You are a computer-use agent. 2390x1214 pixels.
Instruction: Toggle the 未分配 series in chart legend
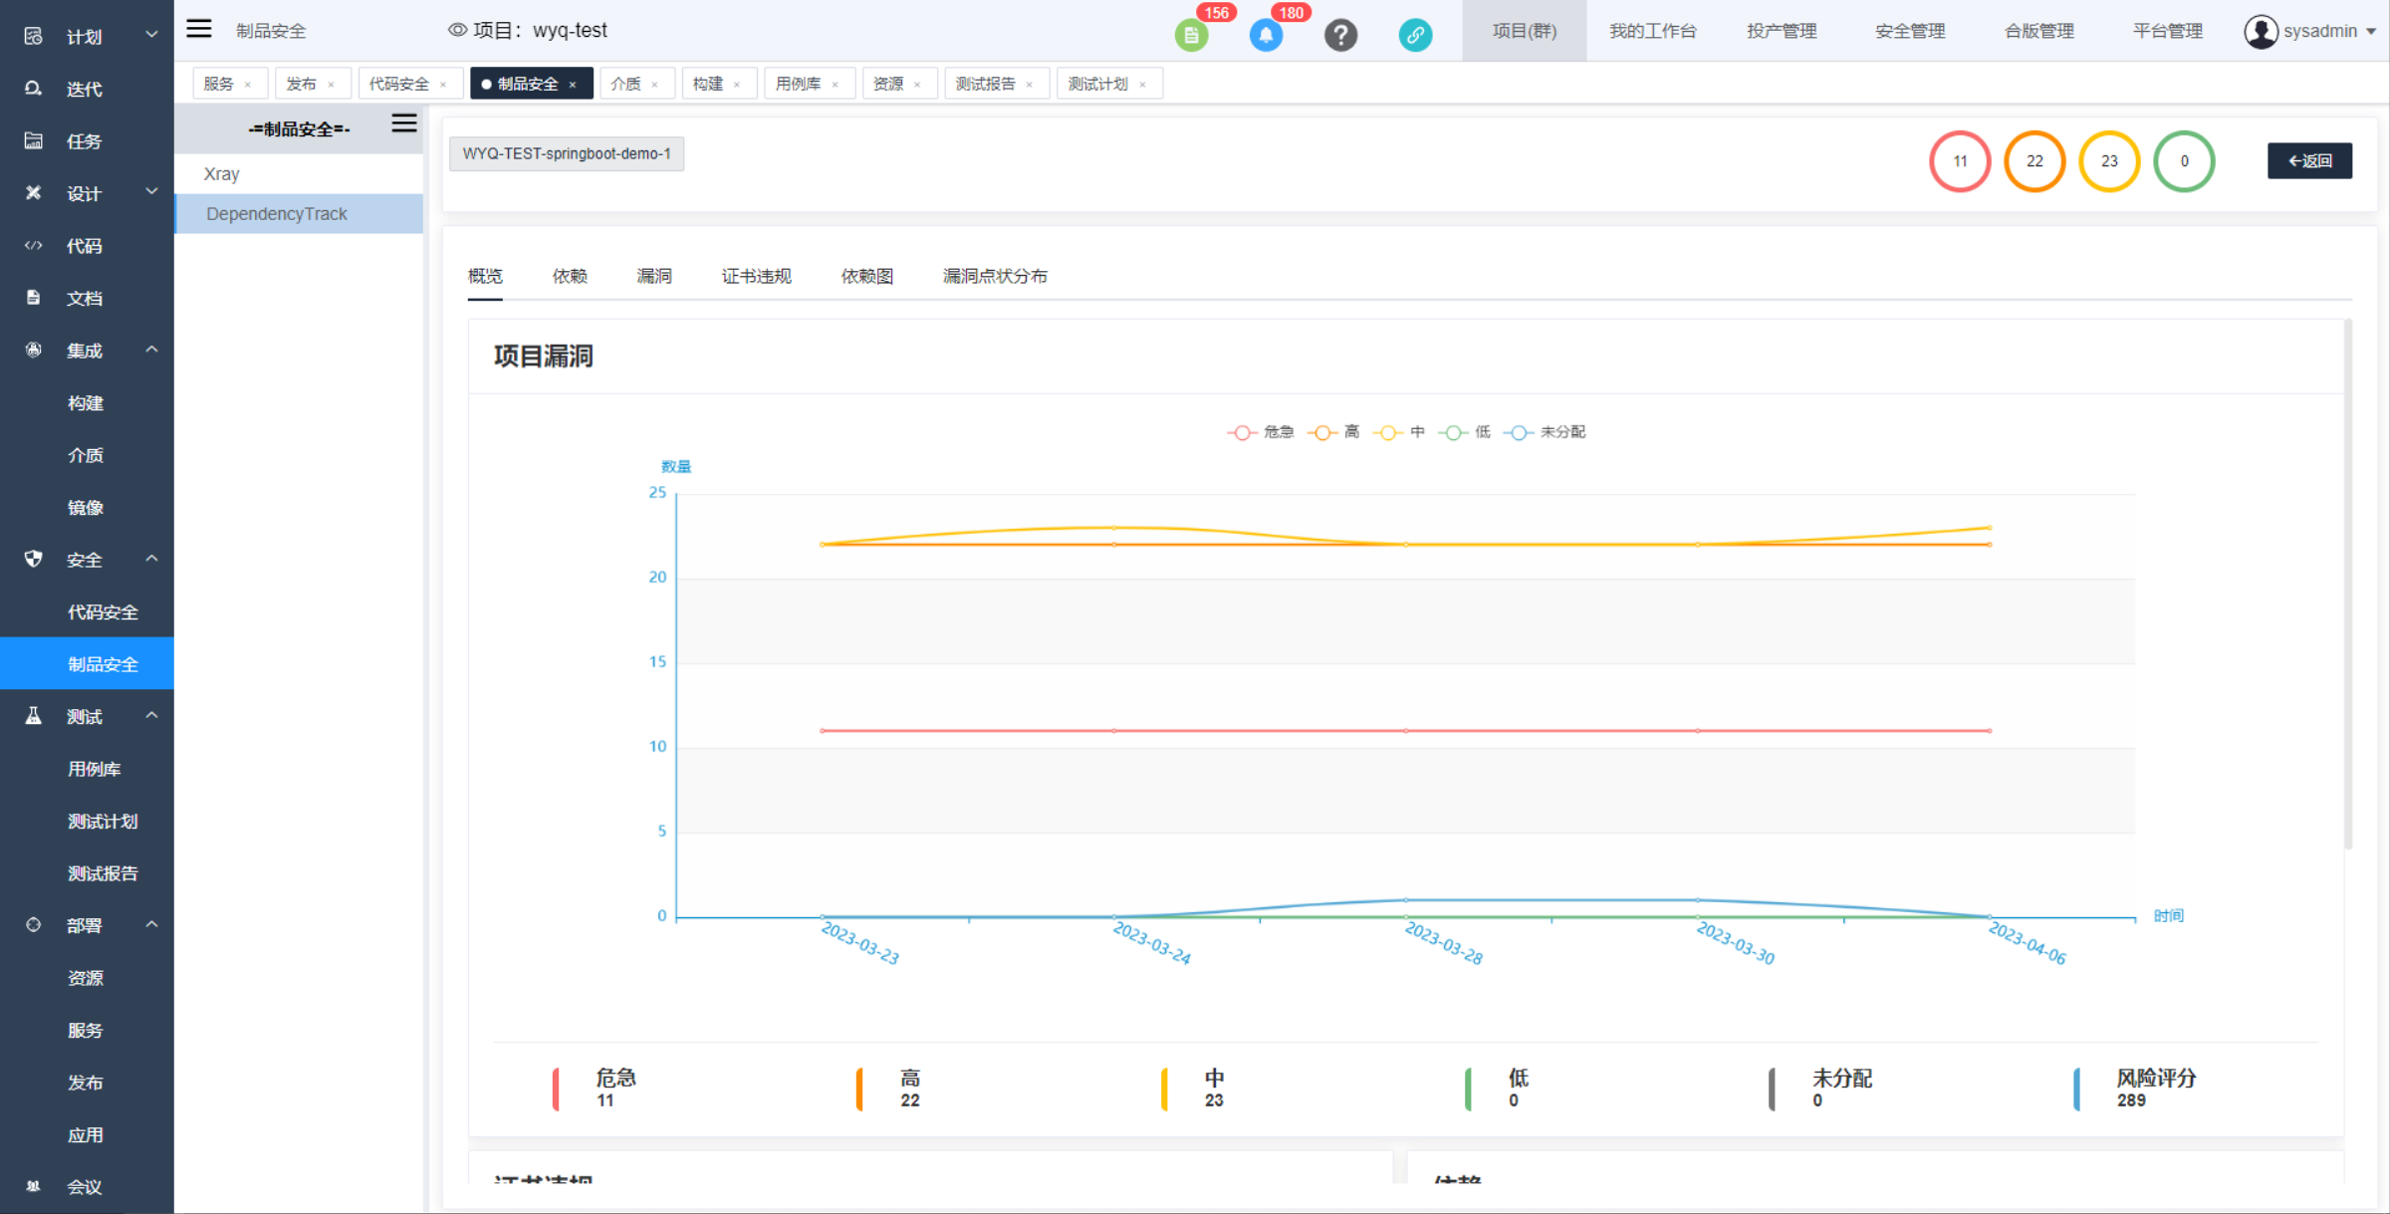[1544, 432]
